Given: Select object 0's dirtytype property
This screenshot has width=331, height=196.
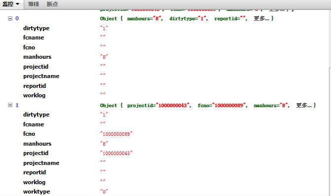Looking at the screenshot, I should pos(36,28).
